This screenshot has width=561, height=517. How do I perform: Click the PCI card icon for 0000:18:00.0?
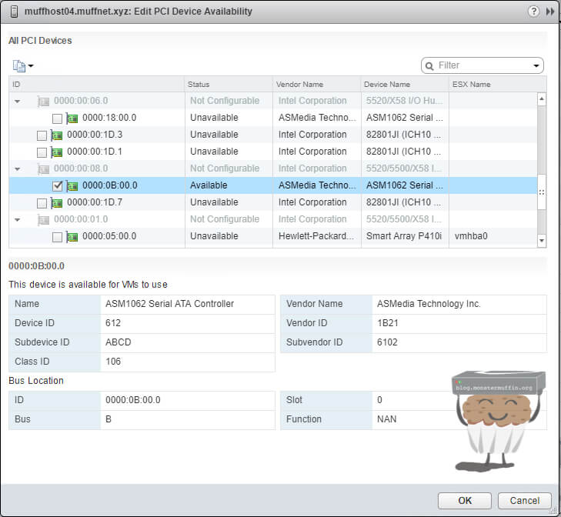[x=72, y=118]
